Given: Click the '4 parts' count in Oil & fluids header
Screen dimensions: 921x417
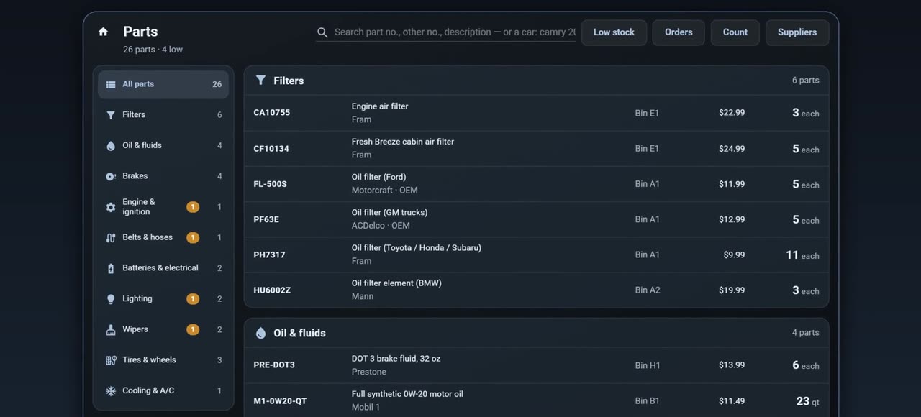Looking at the screenshot, I should [805, 333].
